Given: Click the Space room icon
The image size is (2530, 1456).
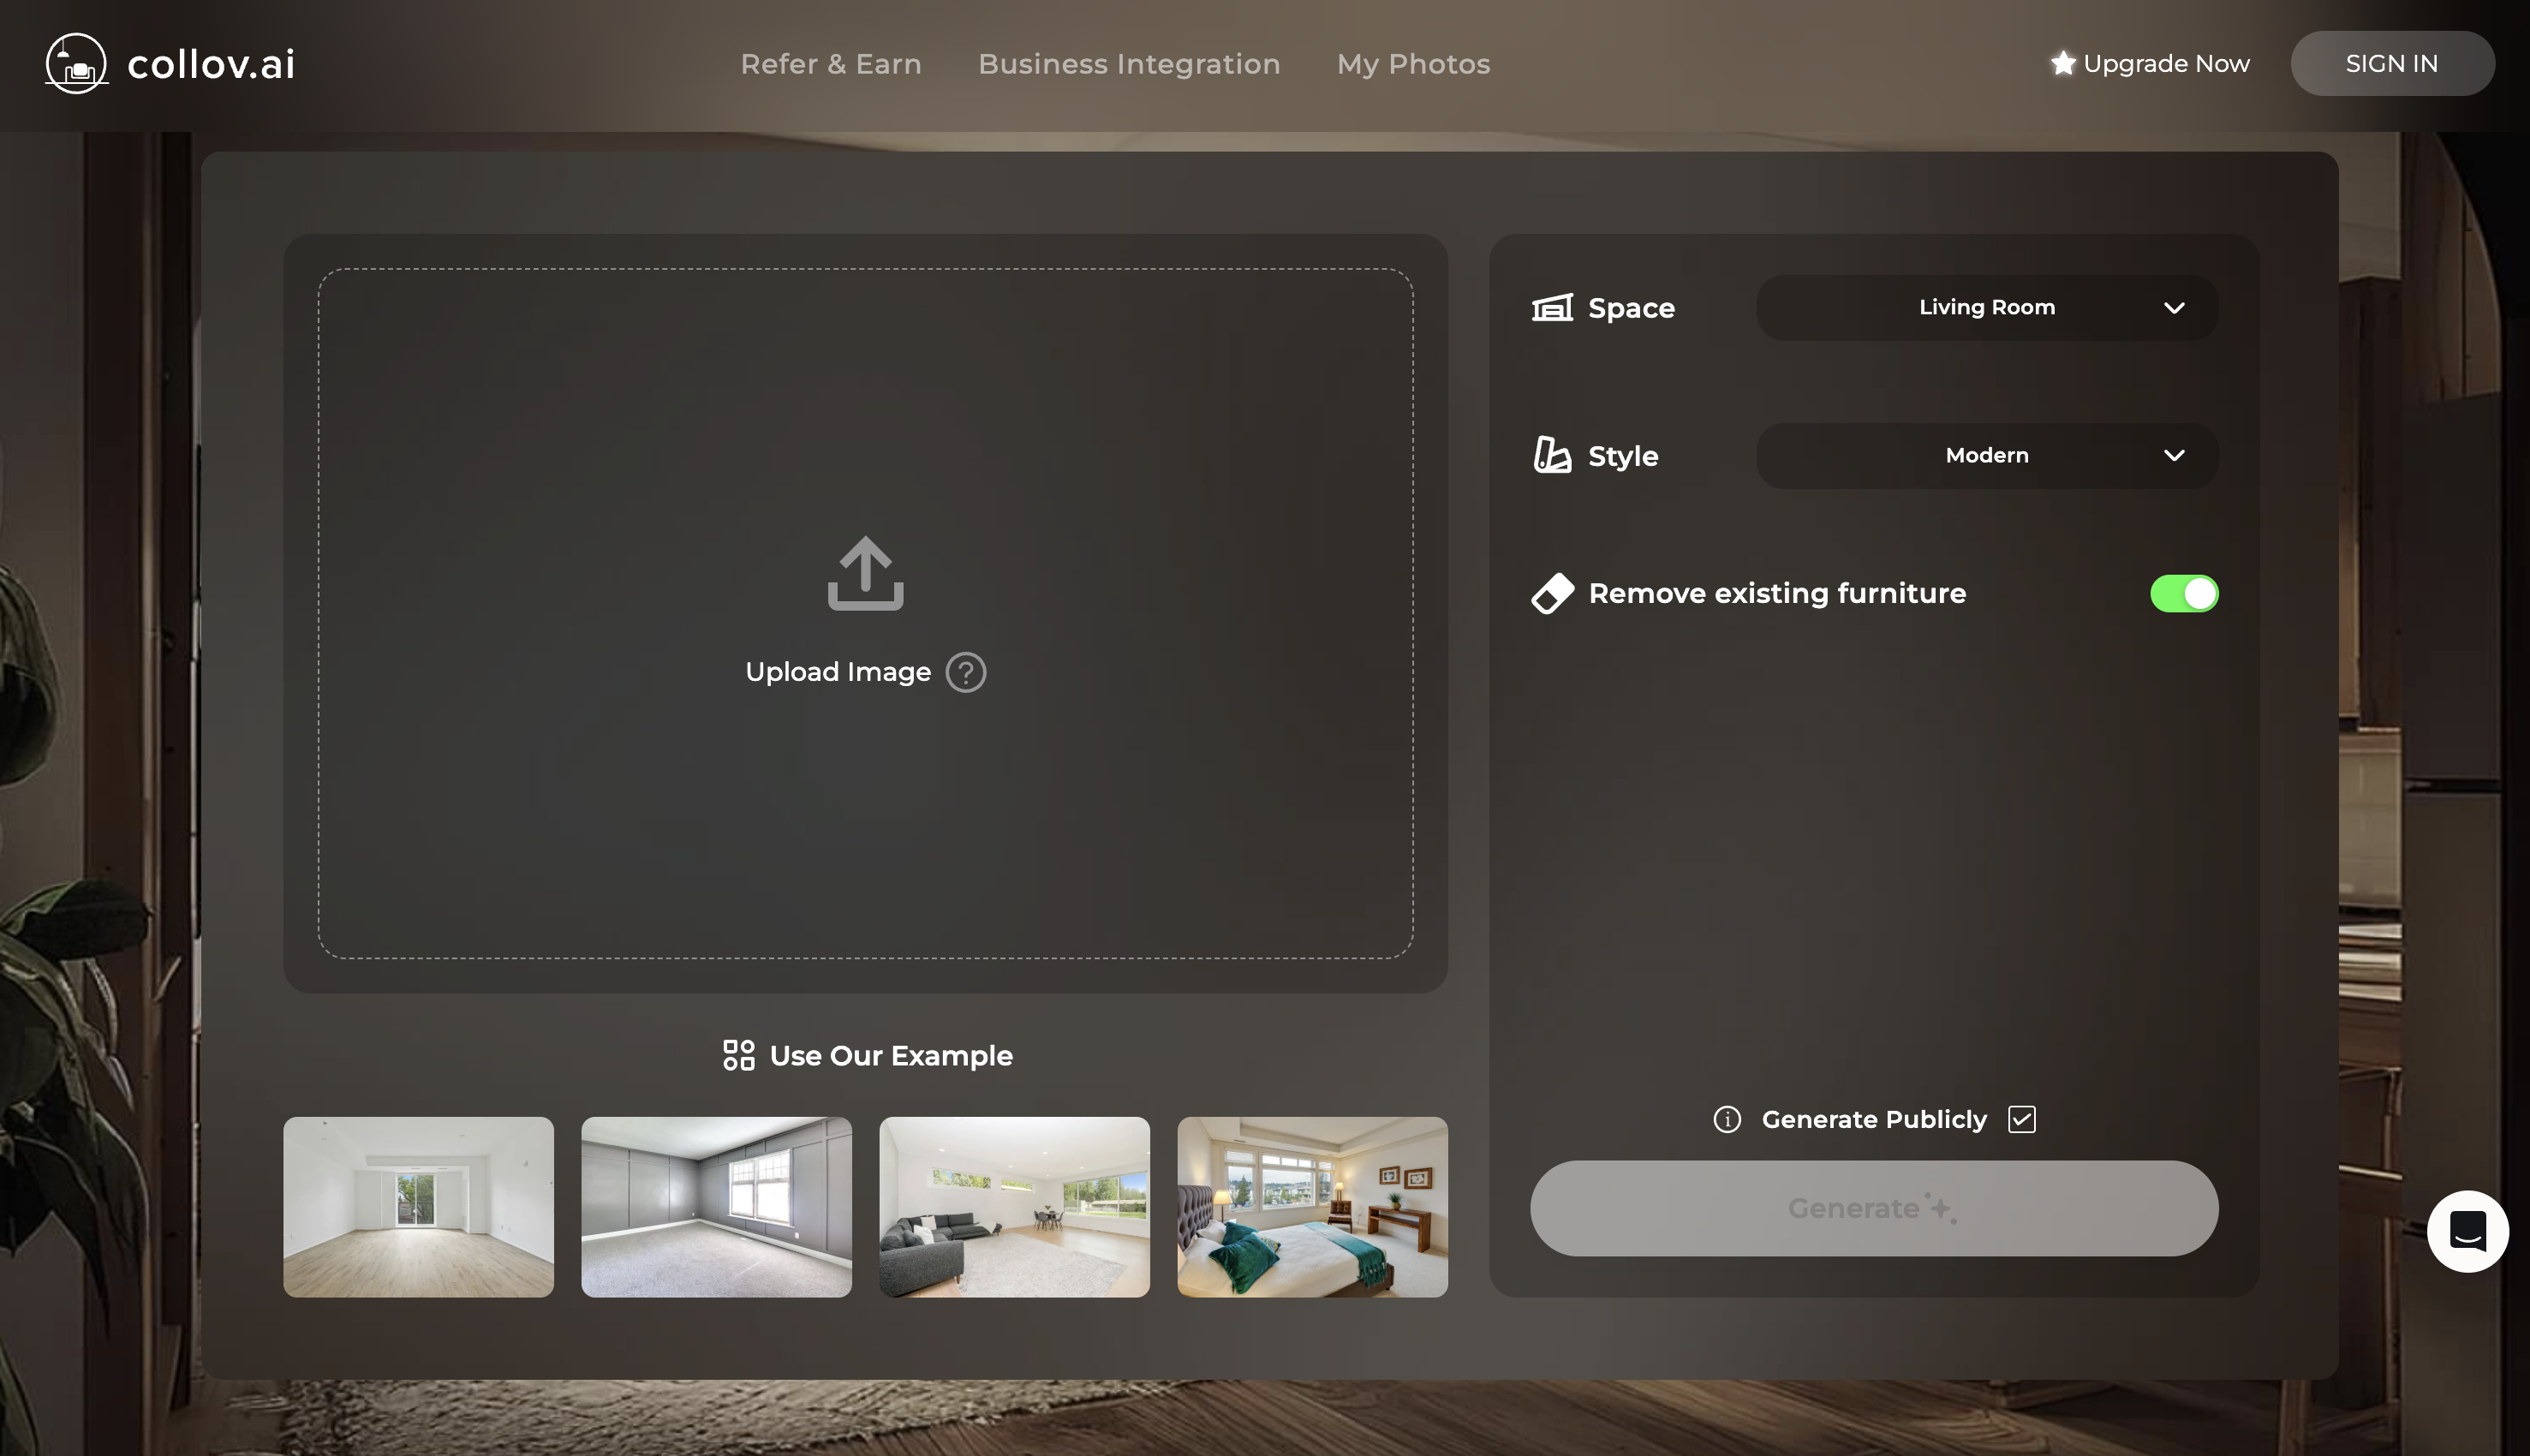Looking at the screenshot, I should [x=1551, y=307].
